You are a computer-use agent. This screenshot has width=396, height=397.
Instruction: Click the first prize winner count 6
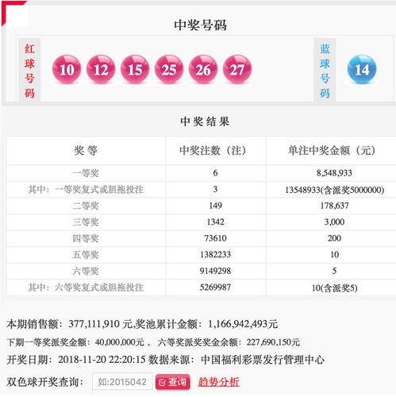click(215, 173)
